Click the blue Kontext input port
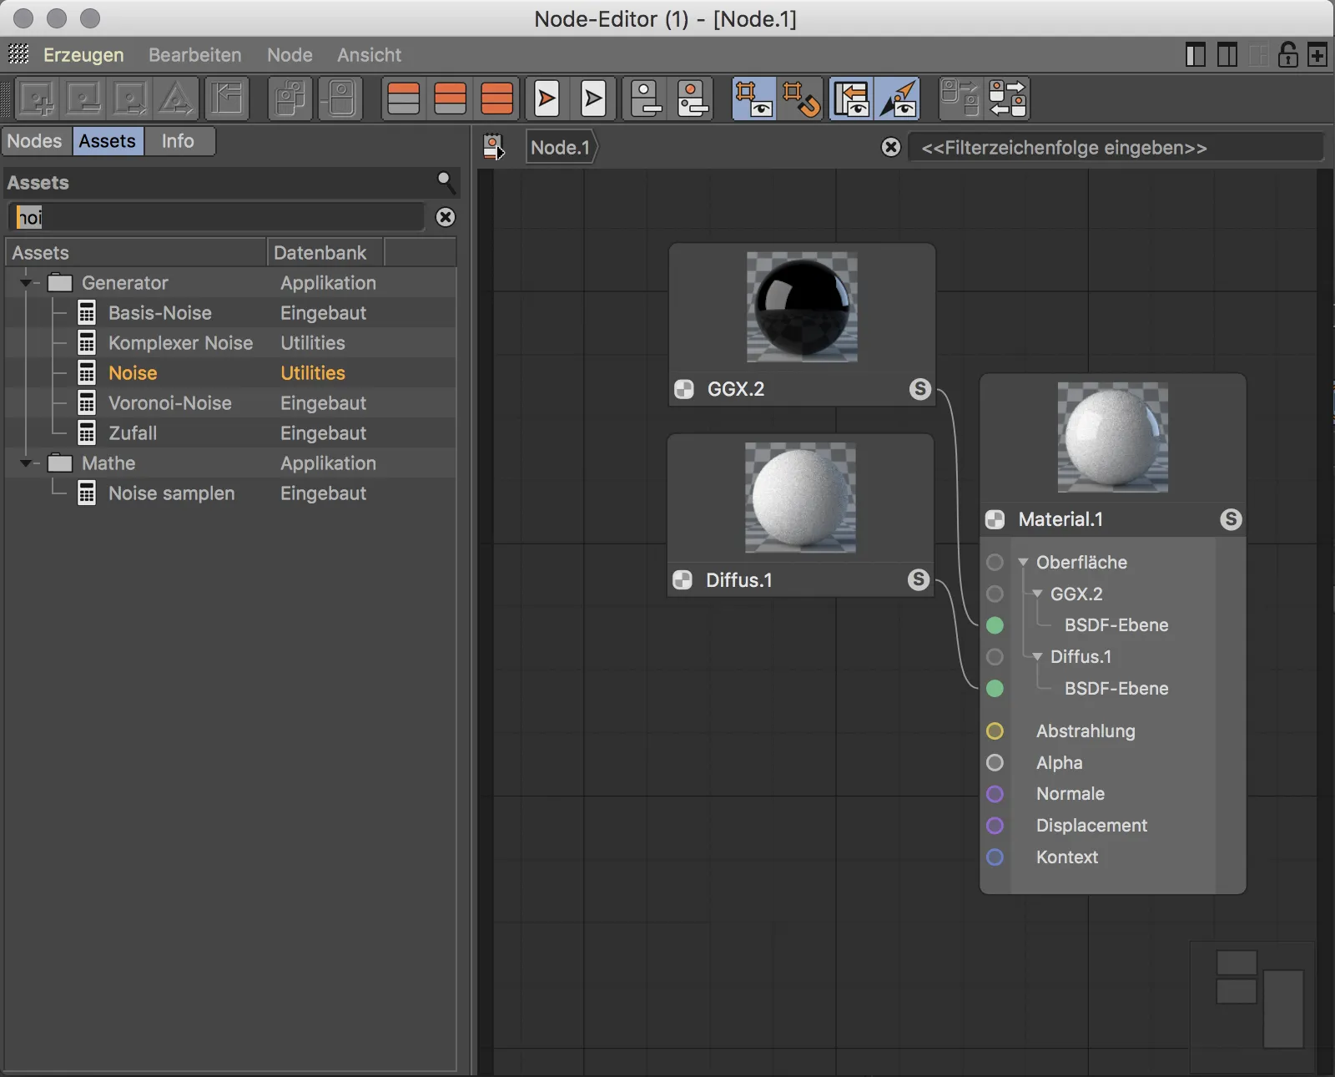 [995, 857]
